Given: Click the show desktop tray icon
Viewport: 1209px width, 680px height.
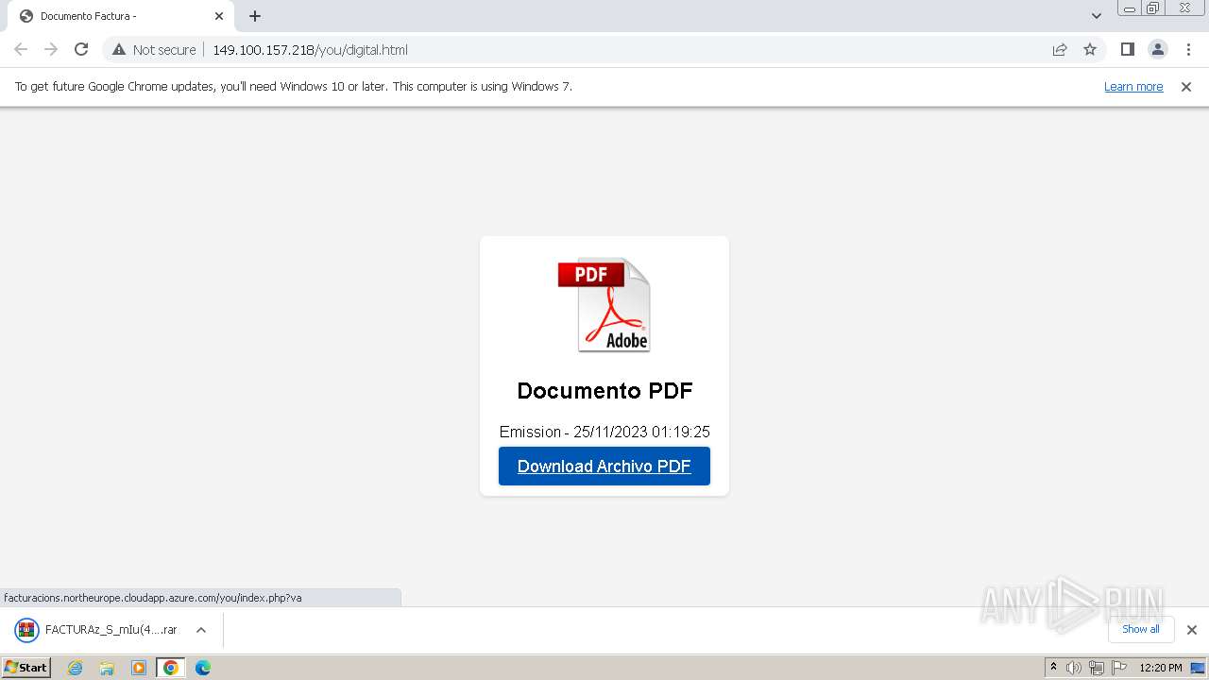Looking at the screenshot, I should click(x=1198, y=668).
